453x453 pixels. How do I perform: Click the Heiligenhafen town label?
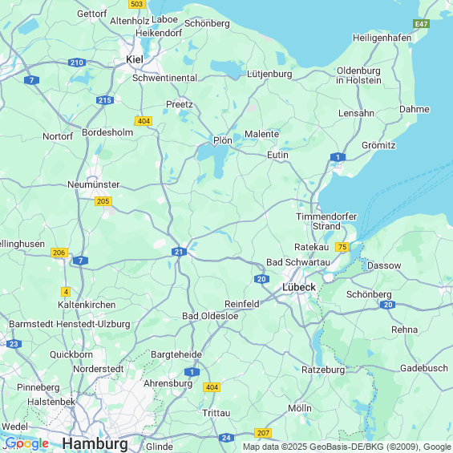pyautogui.click(x=382, y=38)
